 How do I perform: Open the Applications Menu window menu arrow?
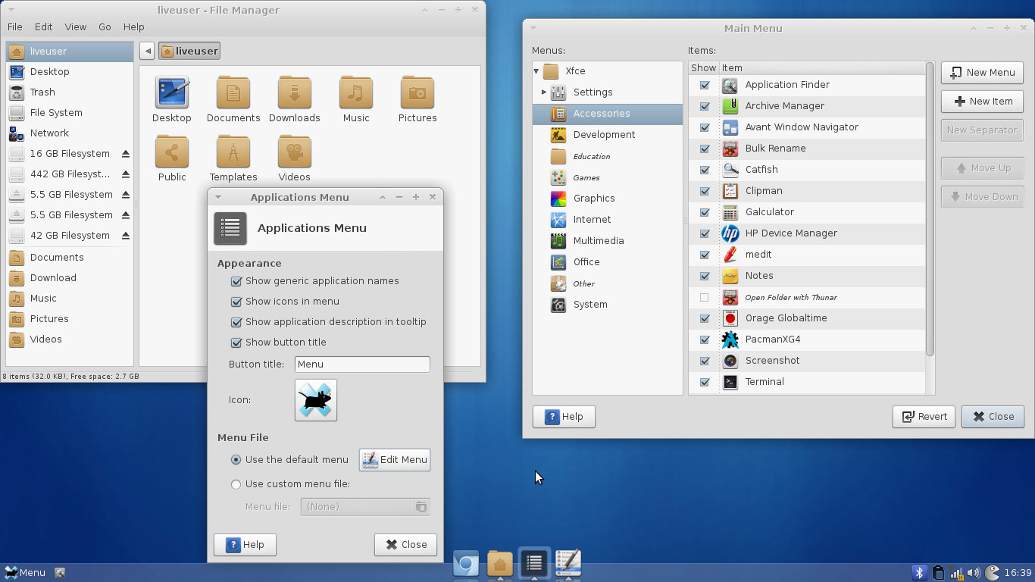(x=218, y=197)
